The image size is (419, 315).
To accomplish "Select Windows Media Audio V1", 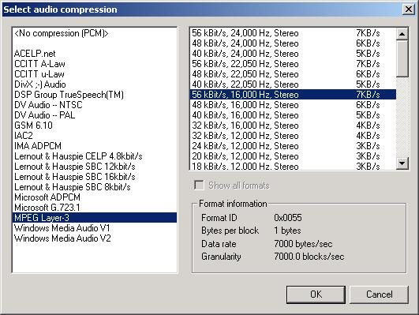I will coord(95,228).
